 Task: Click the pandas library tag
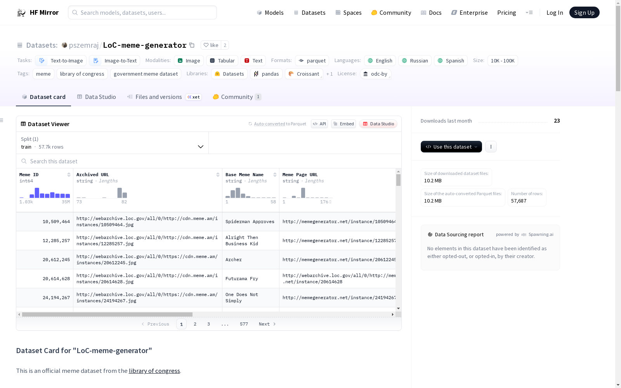click(x=266, y=74)
